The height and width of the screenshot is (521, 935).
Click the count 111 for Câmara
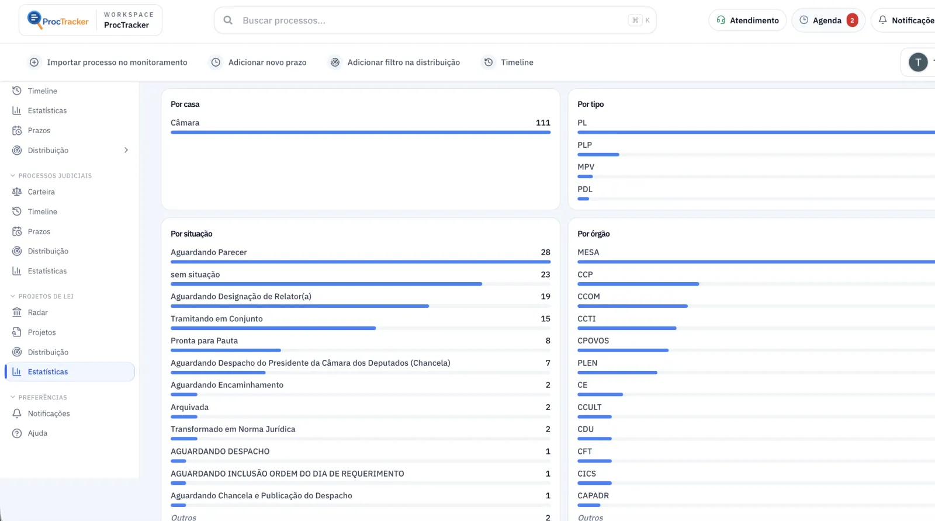click(543, 123)
